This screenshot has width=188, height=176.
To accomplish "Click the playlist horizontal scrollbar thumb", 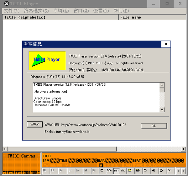I will [62, 149].
